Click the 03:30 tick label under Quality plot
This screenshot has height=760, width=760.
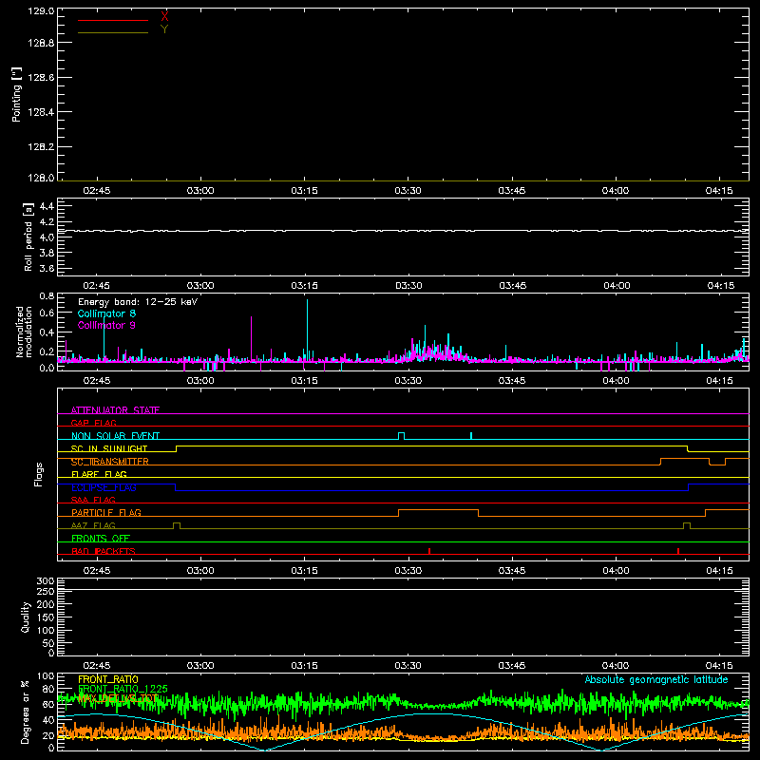pos(408,666)
